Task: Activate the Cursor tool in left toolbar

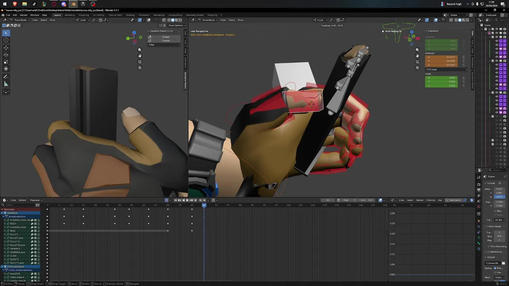Action: (6, 40)
